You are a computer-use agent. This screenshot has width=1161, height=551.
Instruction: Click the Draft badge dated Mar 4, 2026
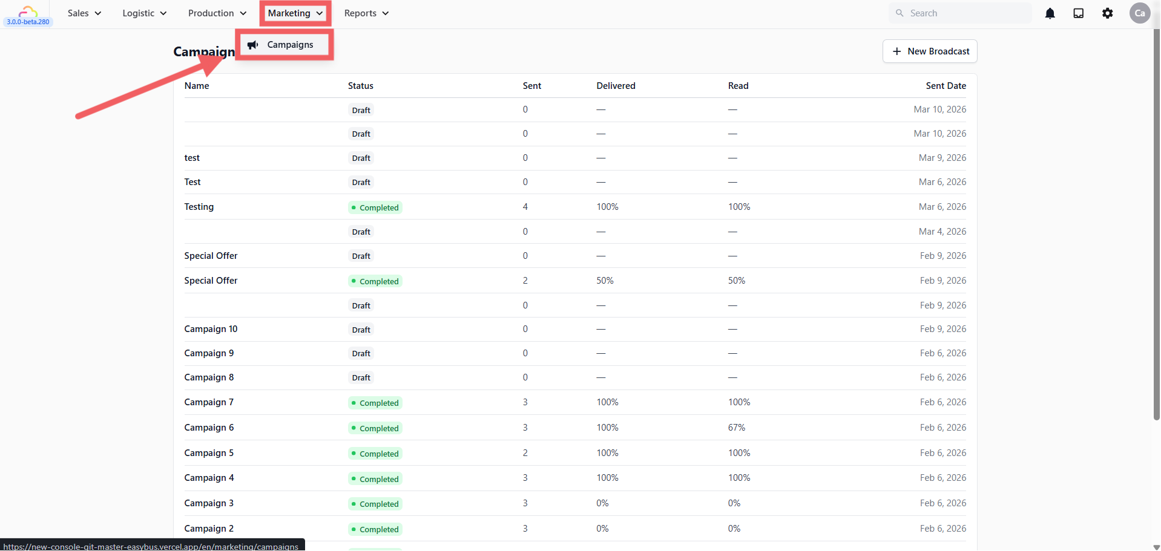click(x=361, y=232)
